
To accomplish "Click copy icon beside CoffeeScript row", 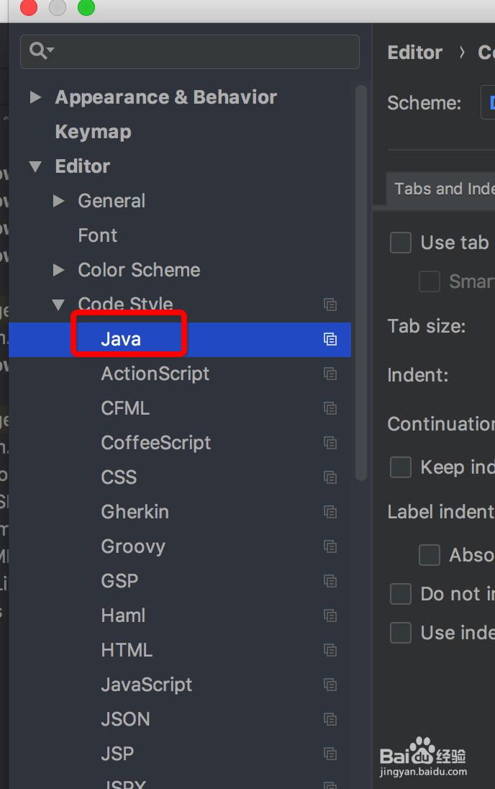I will coord(330,443).
